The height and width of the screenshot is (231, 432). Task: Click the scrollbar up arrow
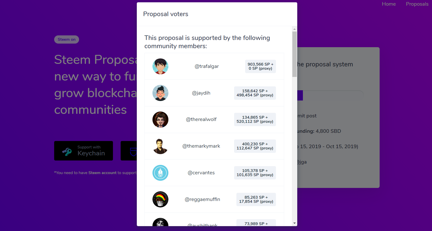[x=294, y=29]
